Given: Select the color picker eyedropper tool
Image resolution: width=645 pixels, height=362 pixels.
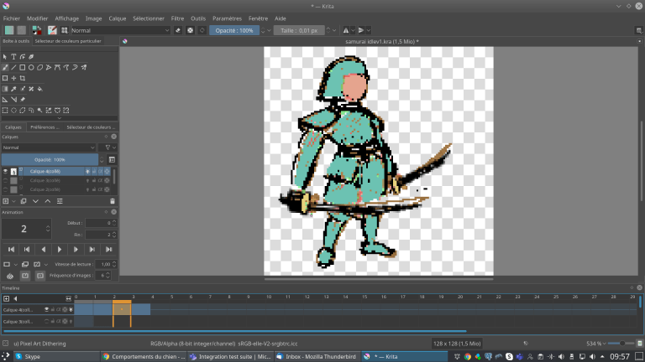Looking at the screenshot, I should point(13,89).
